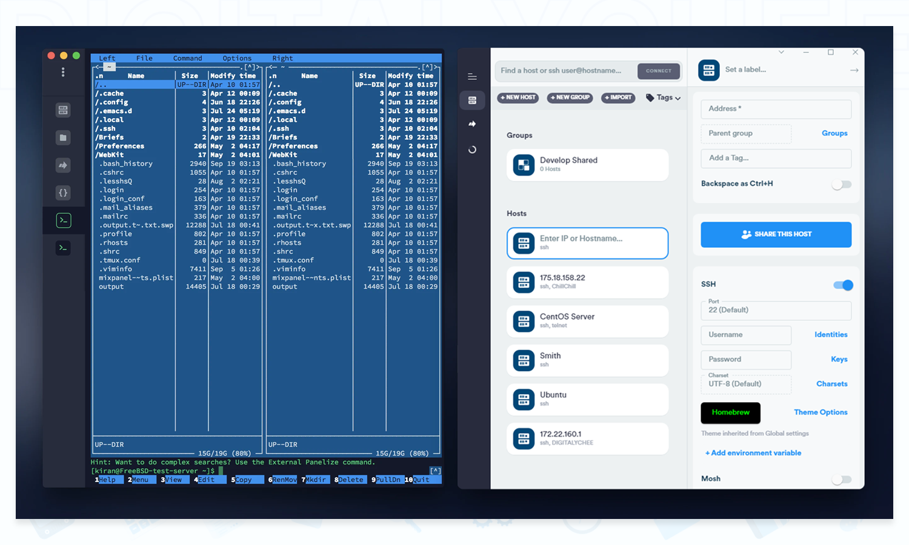This screenshot has height=545, width=909.
Task: Open the Parent group selector
Action: [746, 133]
